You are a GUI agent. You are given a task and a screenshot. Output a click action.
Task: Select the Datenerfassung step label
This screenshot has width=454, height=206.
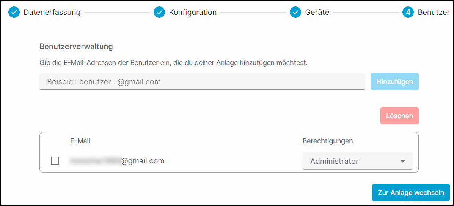coord(52,13)
